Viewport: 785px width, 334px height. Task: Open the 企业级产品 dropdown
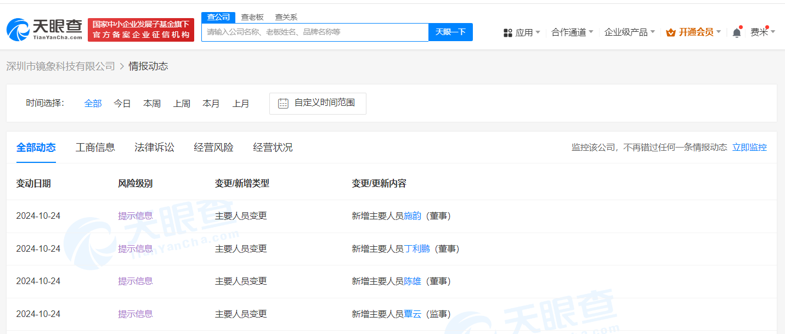[x=629, y=32]
